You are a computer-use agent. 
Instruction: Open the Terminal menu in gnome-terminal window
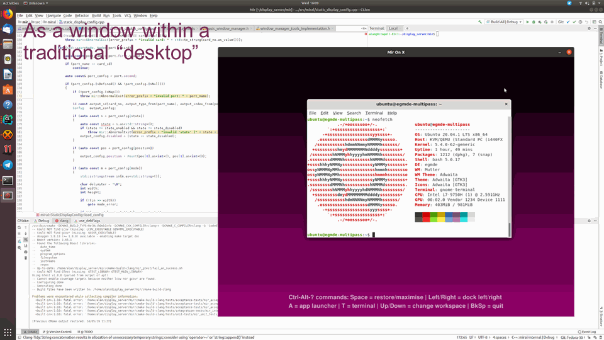374,113
